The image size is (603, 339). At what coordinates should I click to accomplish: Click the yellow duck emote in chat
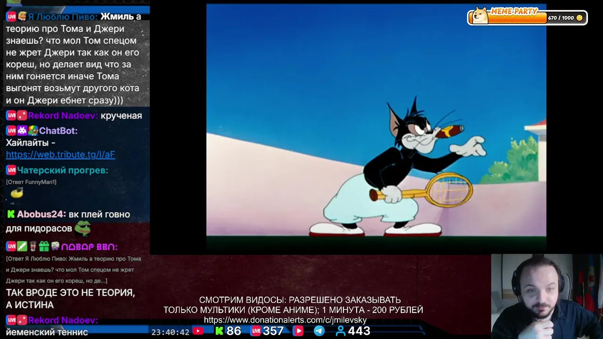pos(16,193)
